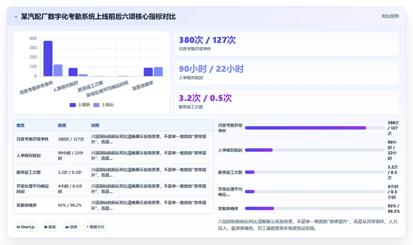Click the 发薪准确率 table row name
This screenshot has width=413, height=245.
[27, 205]
